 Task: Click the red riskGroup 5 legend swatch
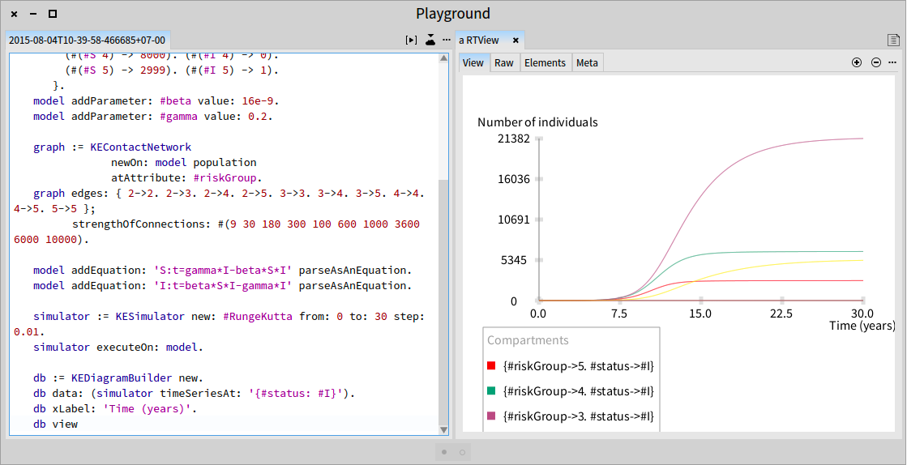(492, 366)
